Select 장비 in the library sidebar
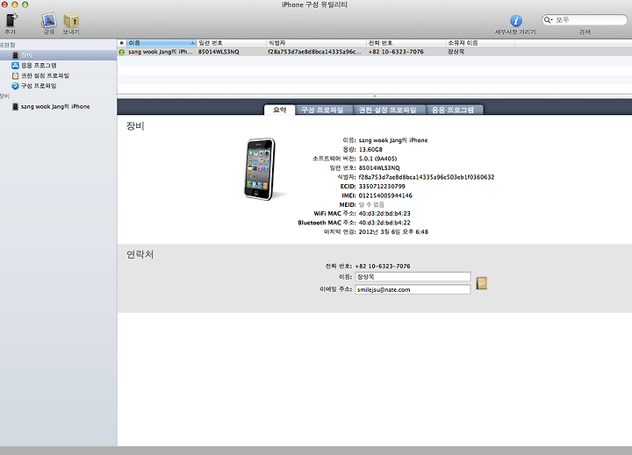The width and height of the screenshot is (632, 455). (x=59, y=55)
